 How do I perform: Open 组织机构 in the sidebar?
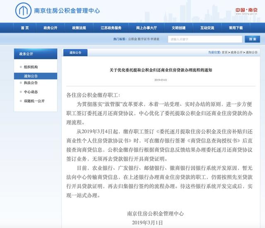[31, 67]
